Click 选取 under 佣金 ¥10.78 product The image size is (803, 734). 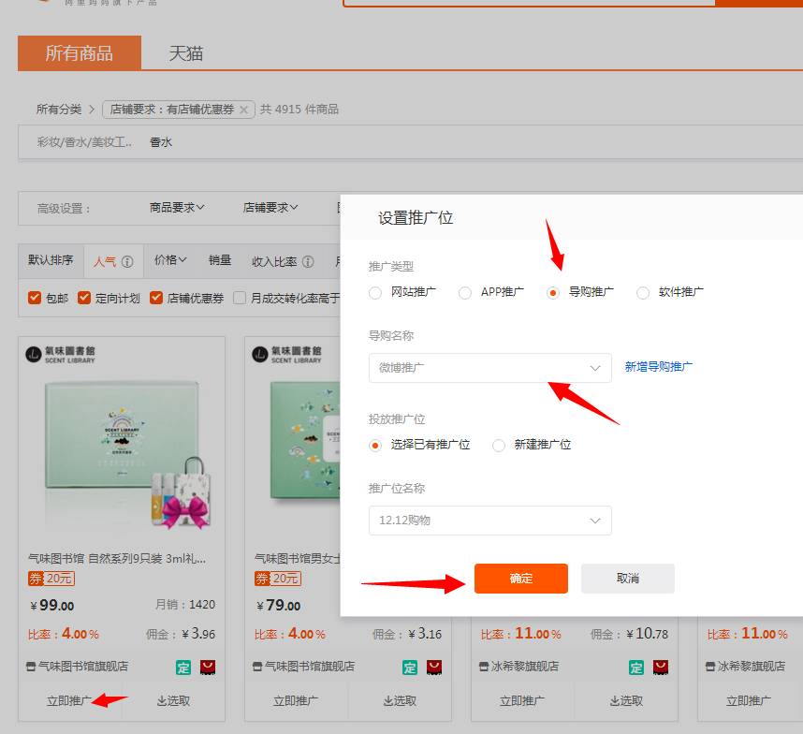point(626,700)
